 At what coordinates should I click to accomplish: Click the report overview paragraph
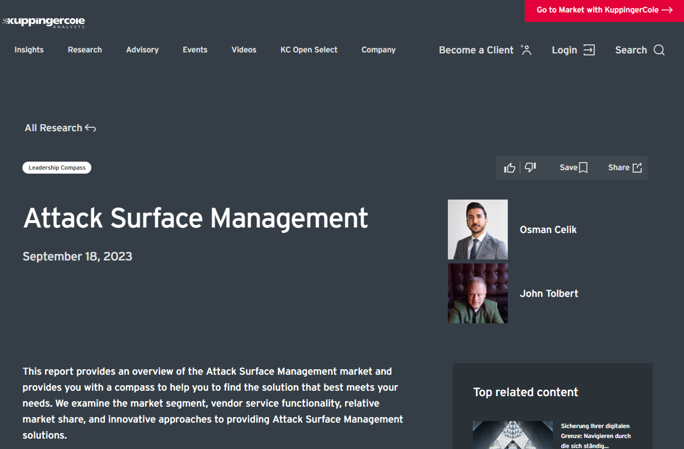coord(213,403)
